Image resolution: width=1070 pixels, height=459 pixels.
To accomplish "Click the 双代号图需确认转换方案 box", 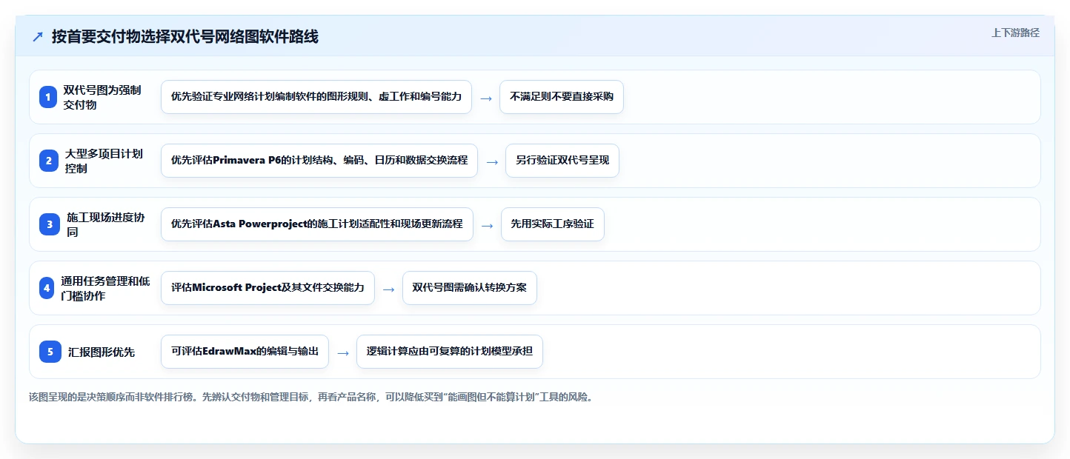I will click(470, 288).
